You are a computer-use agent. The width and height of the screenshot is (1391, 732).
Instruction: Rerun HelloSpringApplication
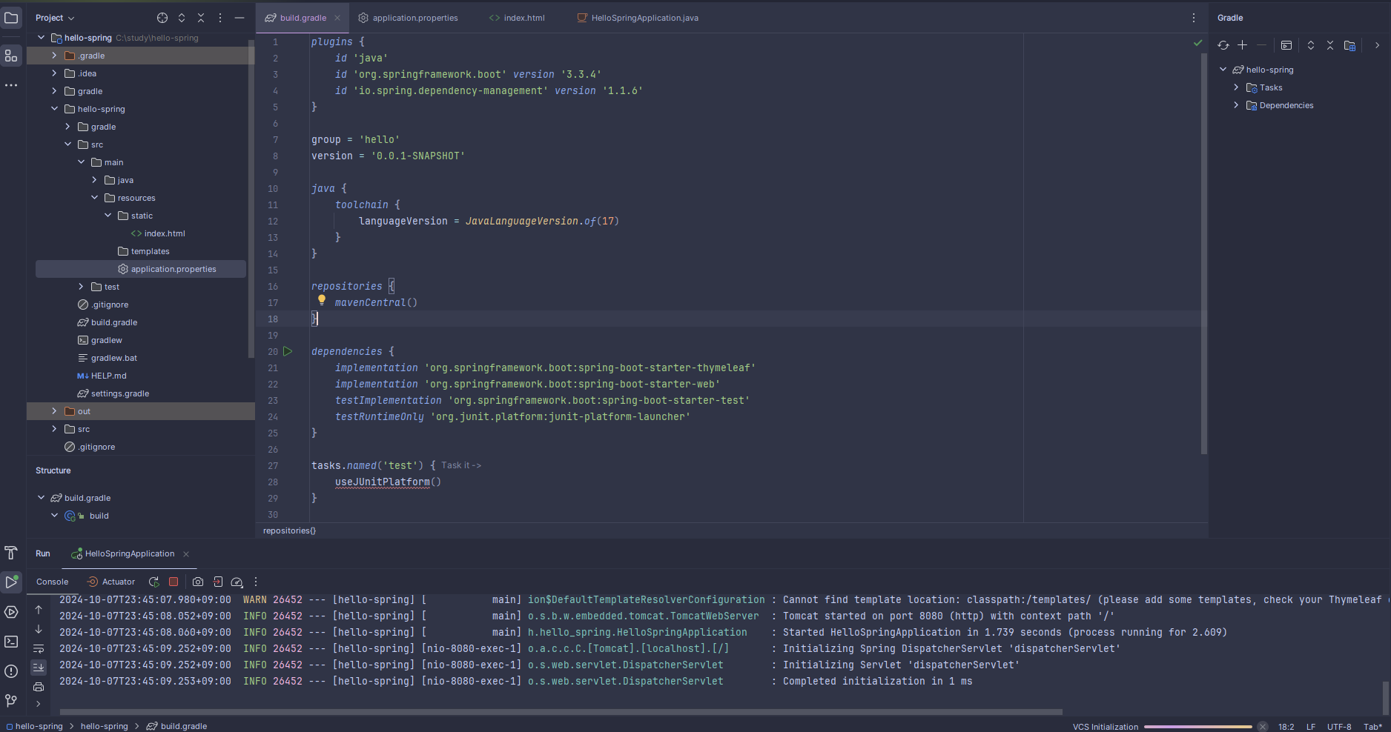153,582
